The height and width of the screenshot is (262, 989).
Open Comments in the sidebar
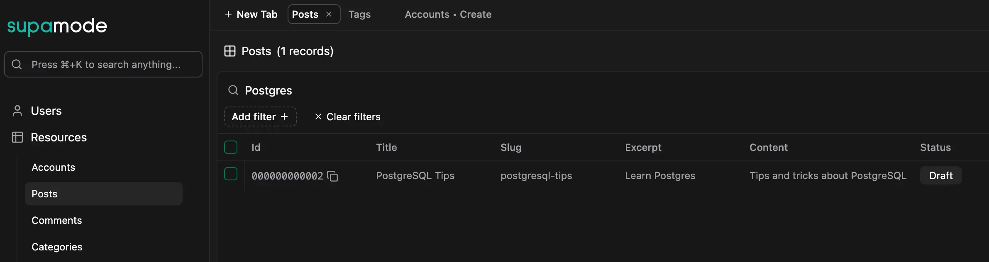tap(57, 220)
